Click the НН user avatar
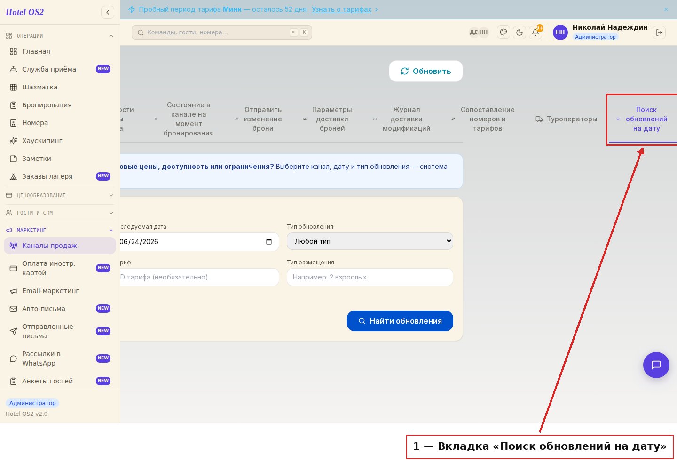The height and width of the screenshot is (470, 677). click(x=560, y=32)
